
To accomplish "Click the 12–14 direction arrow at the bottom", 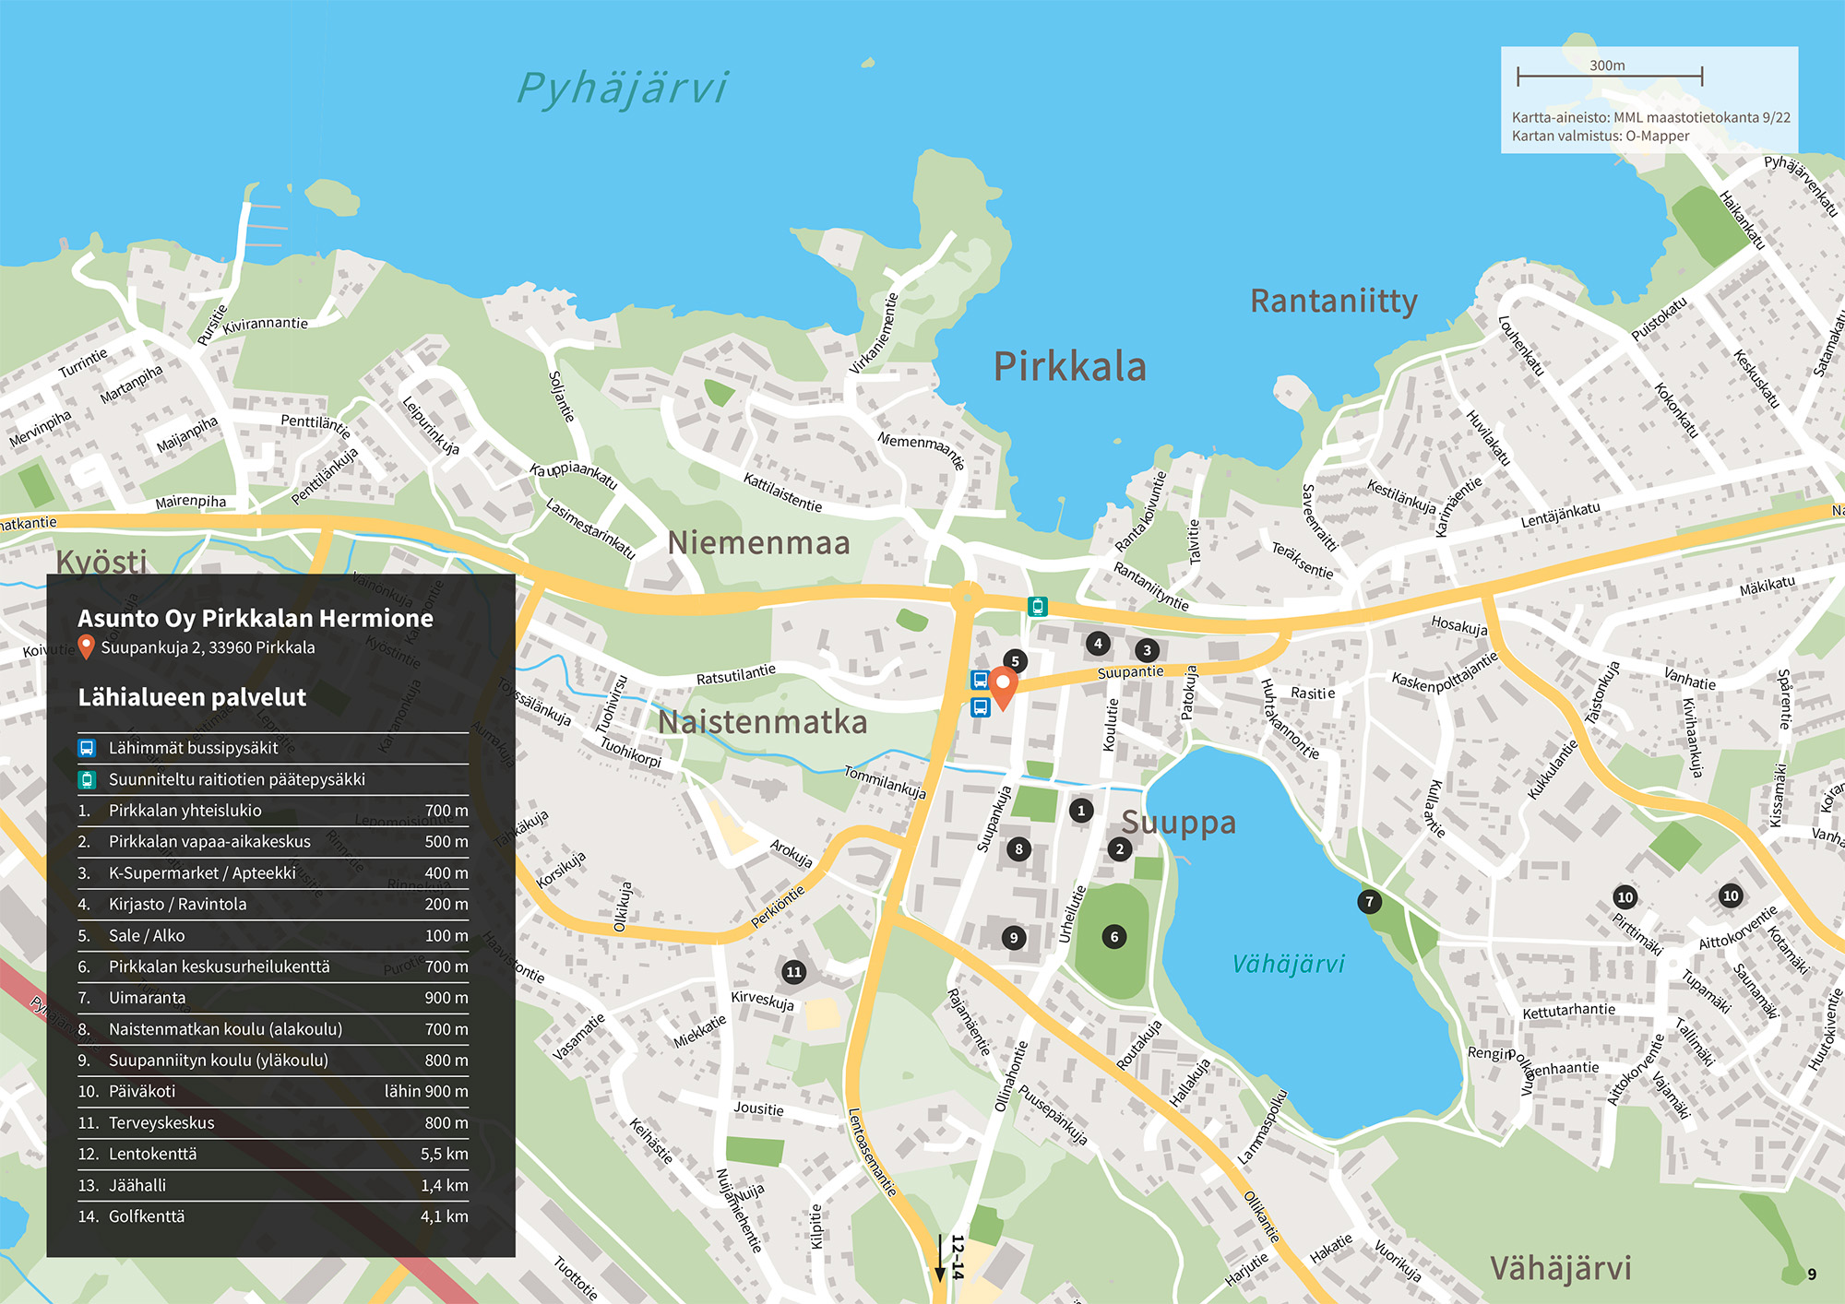I will pyautogui.click(x=940, y=1259).
